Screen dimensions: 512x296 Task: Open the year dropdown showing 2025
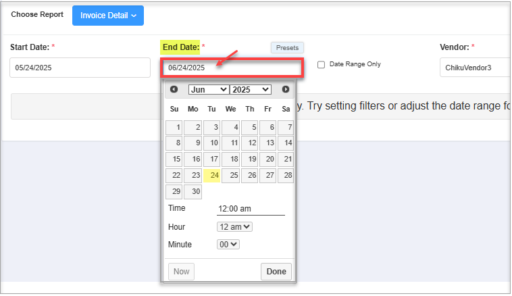point(250,89)
